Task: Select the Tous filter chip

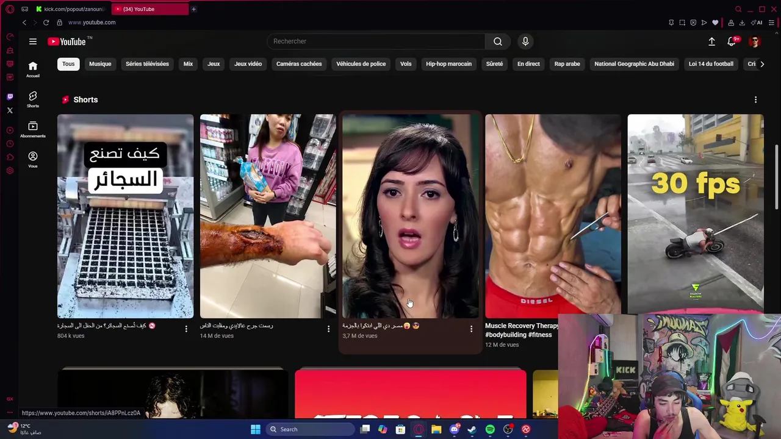Action: [68, 63]
